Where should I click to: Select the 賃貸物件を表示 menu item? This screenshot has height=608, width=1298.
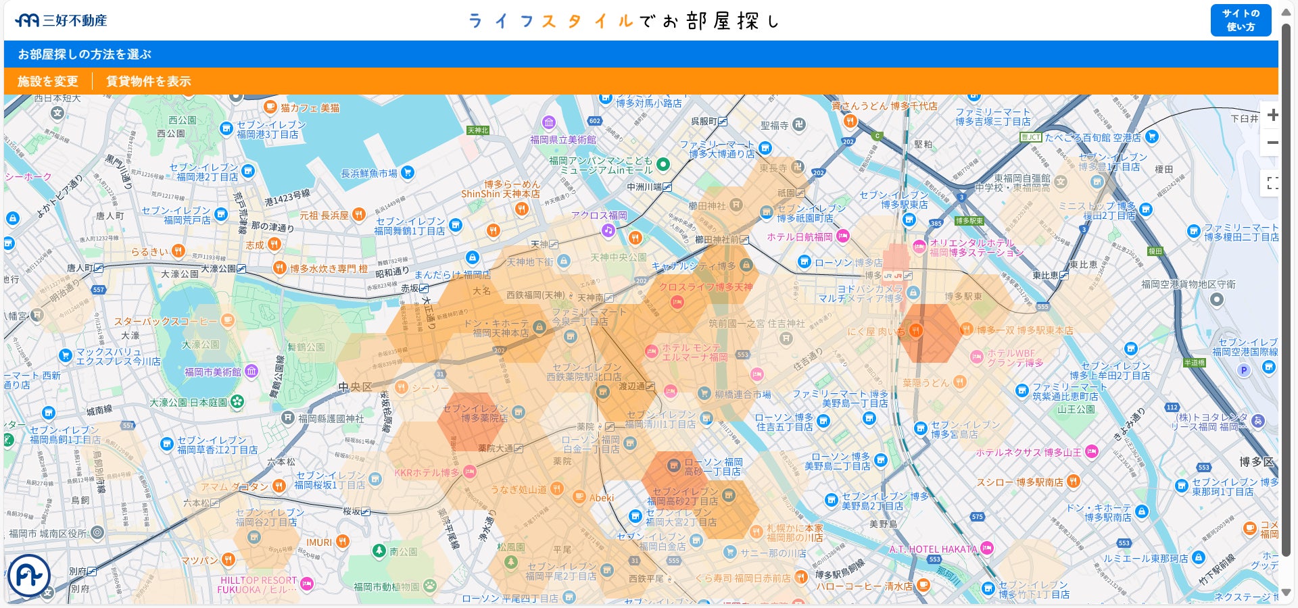(149, 81)
